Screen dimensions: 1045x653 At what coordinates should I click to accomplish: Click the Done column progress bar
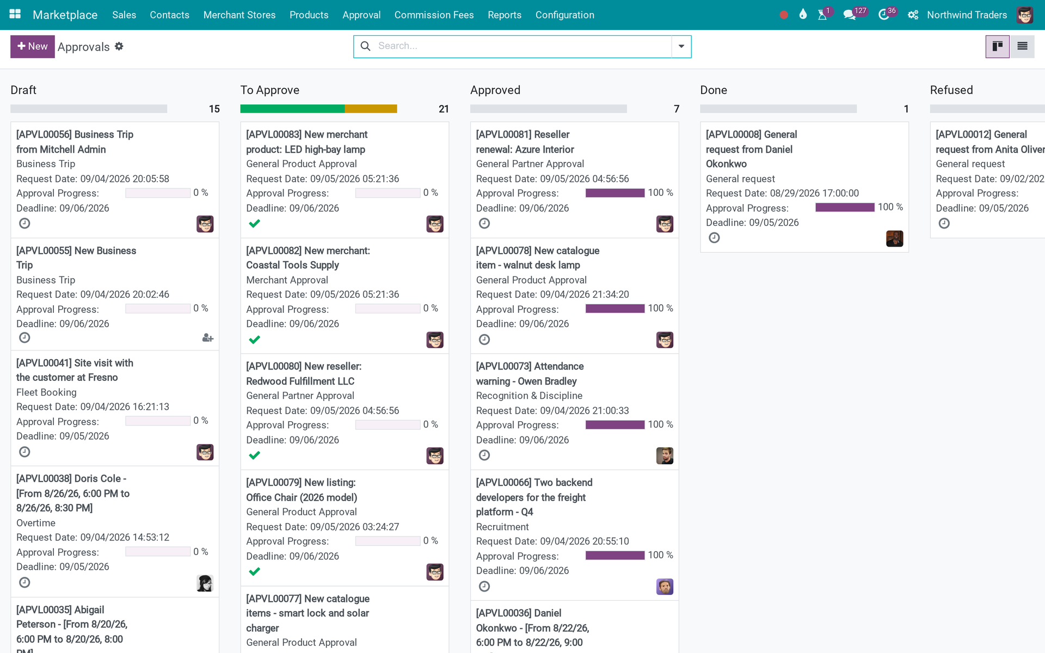pos(778,109)
